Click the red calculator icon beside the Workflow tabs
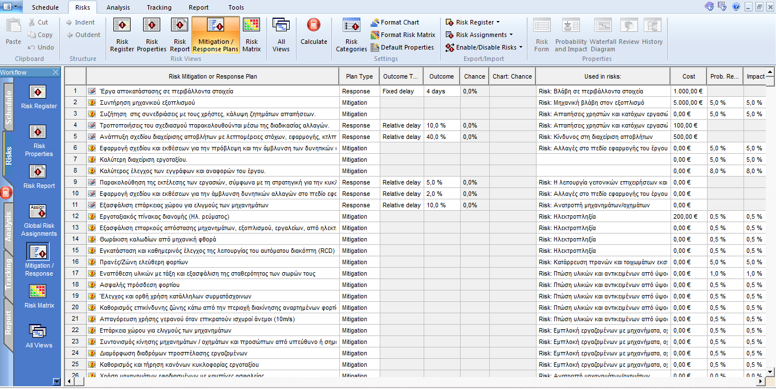The height and width of the screenshot is (389, 776). pos(7,193)
